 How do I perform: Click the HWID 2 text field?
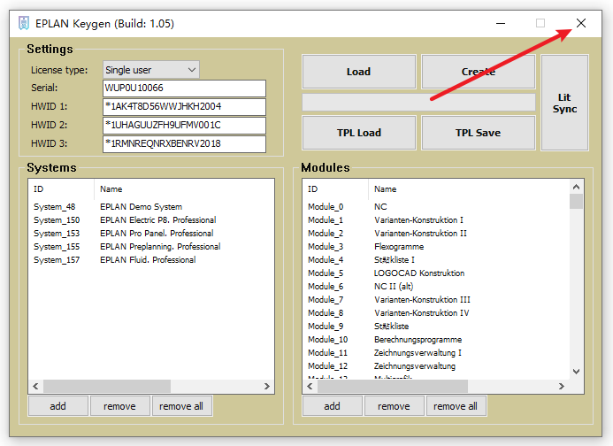184,125
